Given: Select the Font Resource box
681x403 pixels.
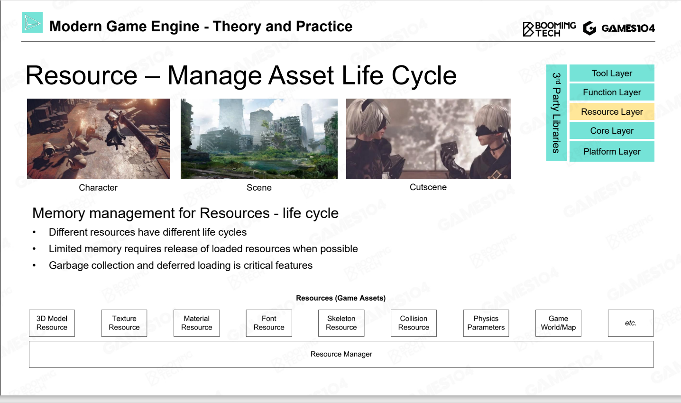Looking at the screenshot, I should 269,323.
